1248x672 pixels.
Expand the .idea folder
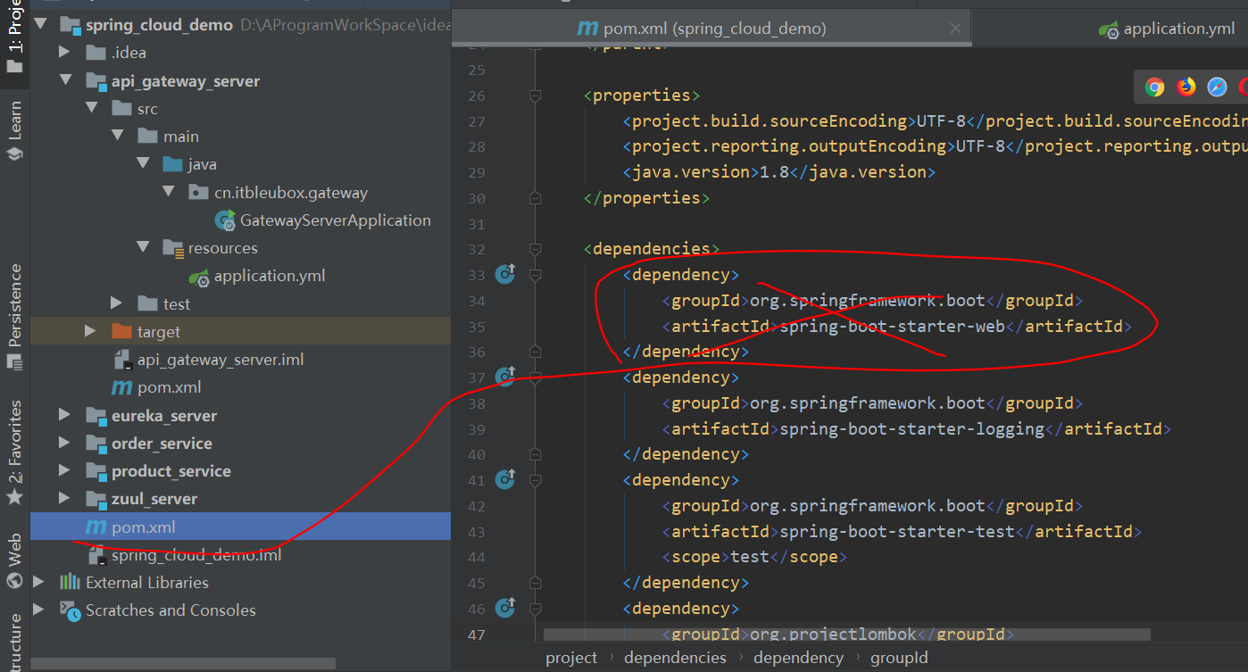pos(64,53)
